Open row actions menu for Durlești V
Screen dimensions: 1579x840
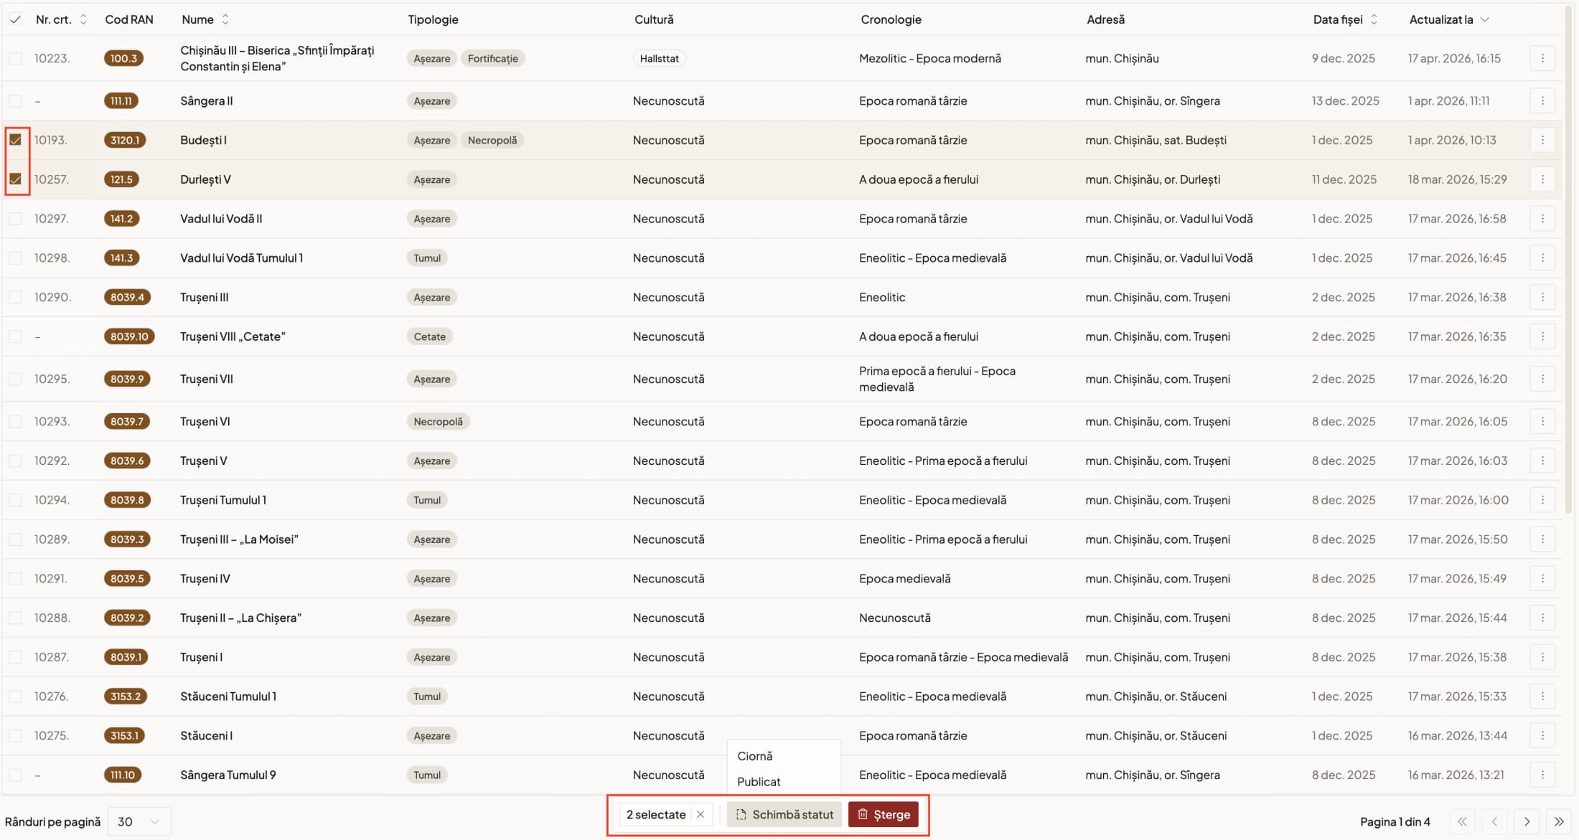pos(1542,179)
